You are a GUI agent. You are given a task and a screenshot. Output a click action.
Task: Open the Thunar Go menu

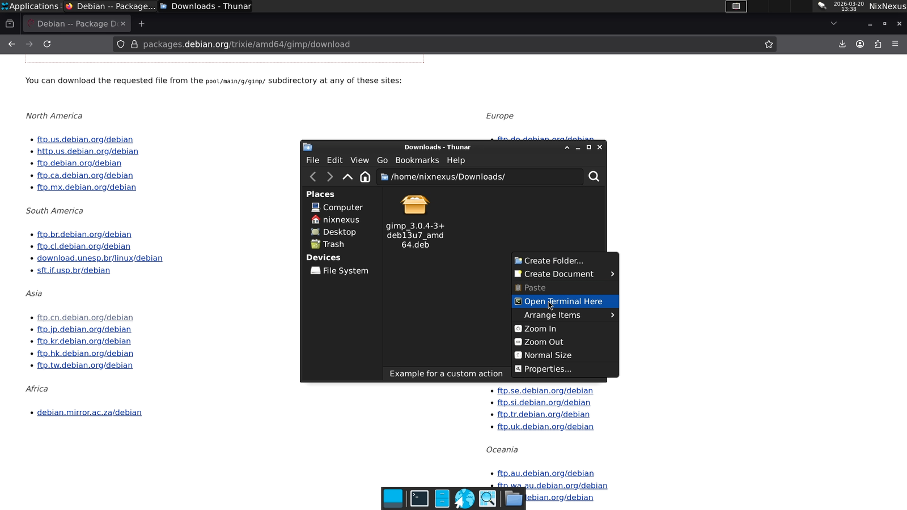(383, 160)
